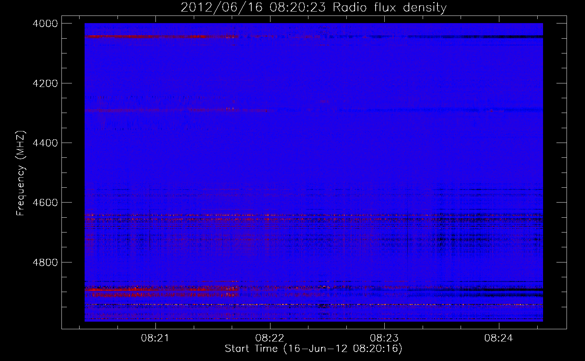The height and width of the screenshot is (361, 585).
Task: Click the faint red band near 4290 MHz
Action: click(x=177, y=110)
